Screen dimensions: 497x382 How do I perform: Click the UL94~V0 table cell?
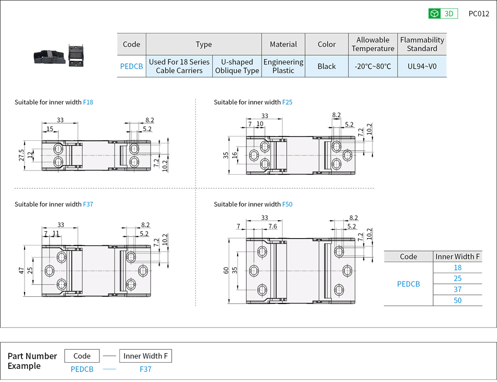422,66
